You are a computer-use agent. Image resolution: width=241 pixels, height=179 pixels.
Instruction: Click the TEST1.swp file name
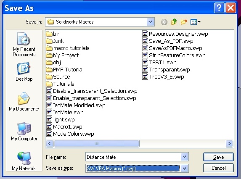tap(163, 63)
